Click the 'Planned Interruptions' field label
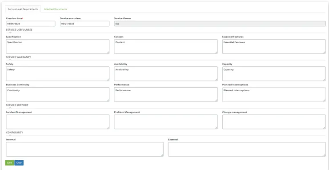Screen dimensions: 329x170 tap(235, 85)
